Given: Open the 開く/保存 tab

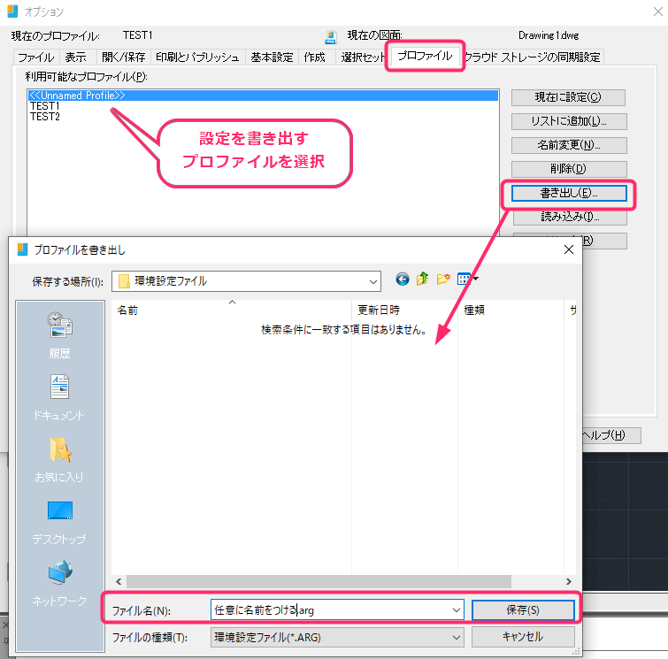Looking at the screenshot, I should tap(123, 57).
